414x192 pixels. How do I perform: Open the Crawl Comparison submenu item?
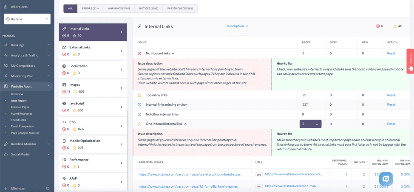click(x=23, y=126)
